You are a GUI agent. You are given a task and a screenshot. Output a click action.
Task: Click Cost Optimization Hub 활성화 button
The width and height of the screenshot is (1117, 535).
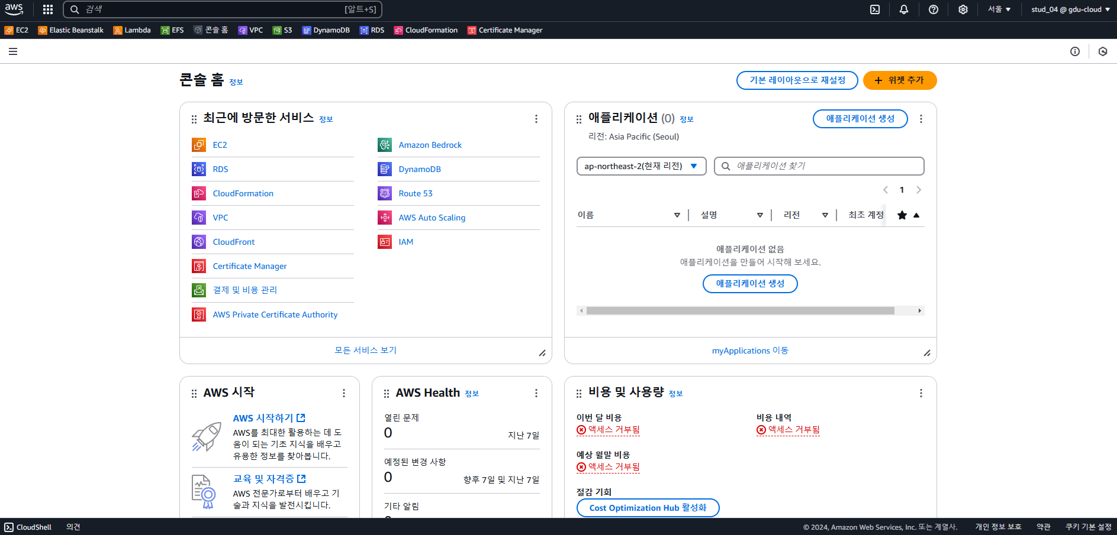point(648,508)
